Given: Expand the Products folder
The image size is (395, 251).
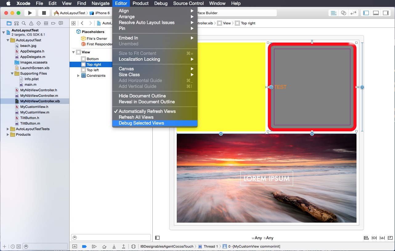Looking at the screenshot, I should 8,134.
